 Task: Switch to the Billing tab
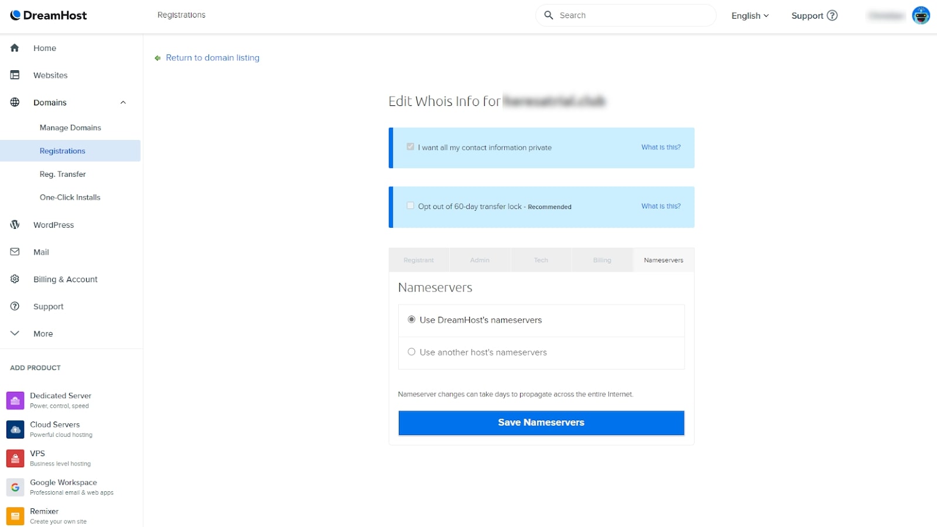point(602,260)
